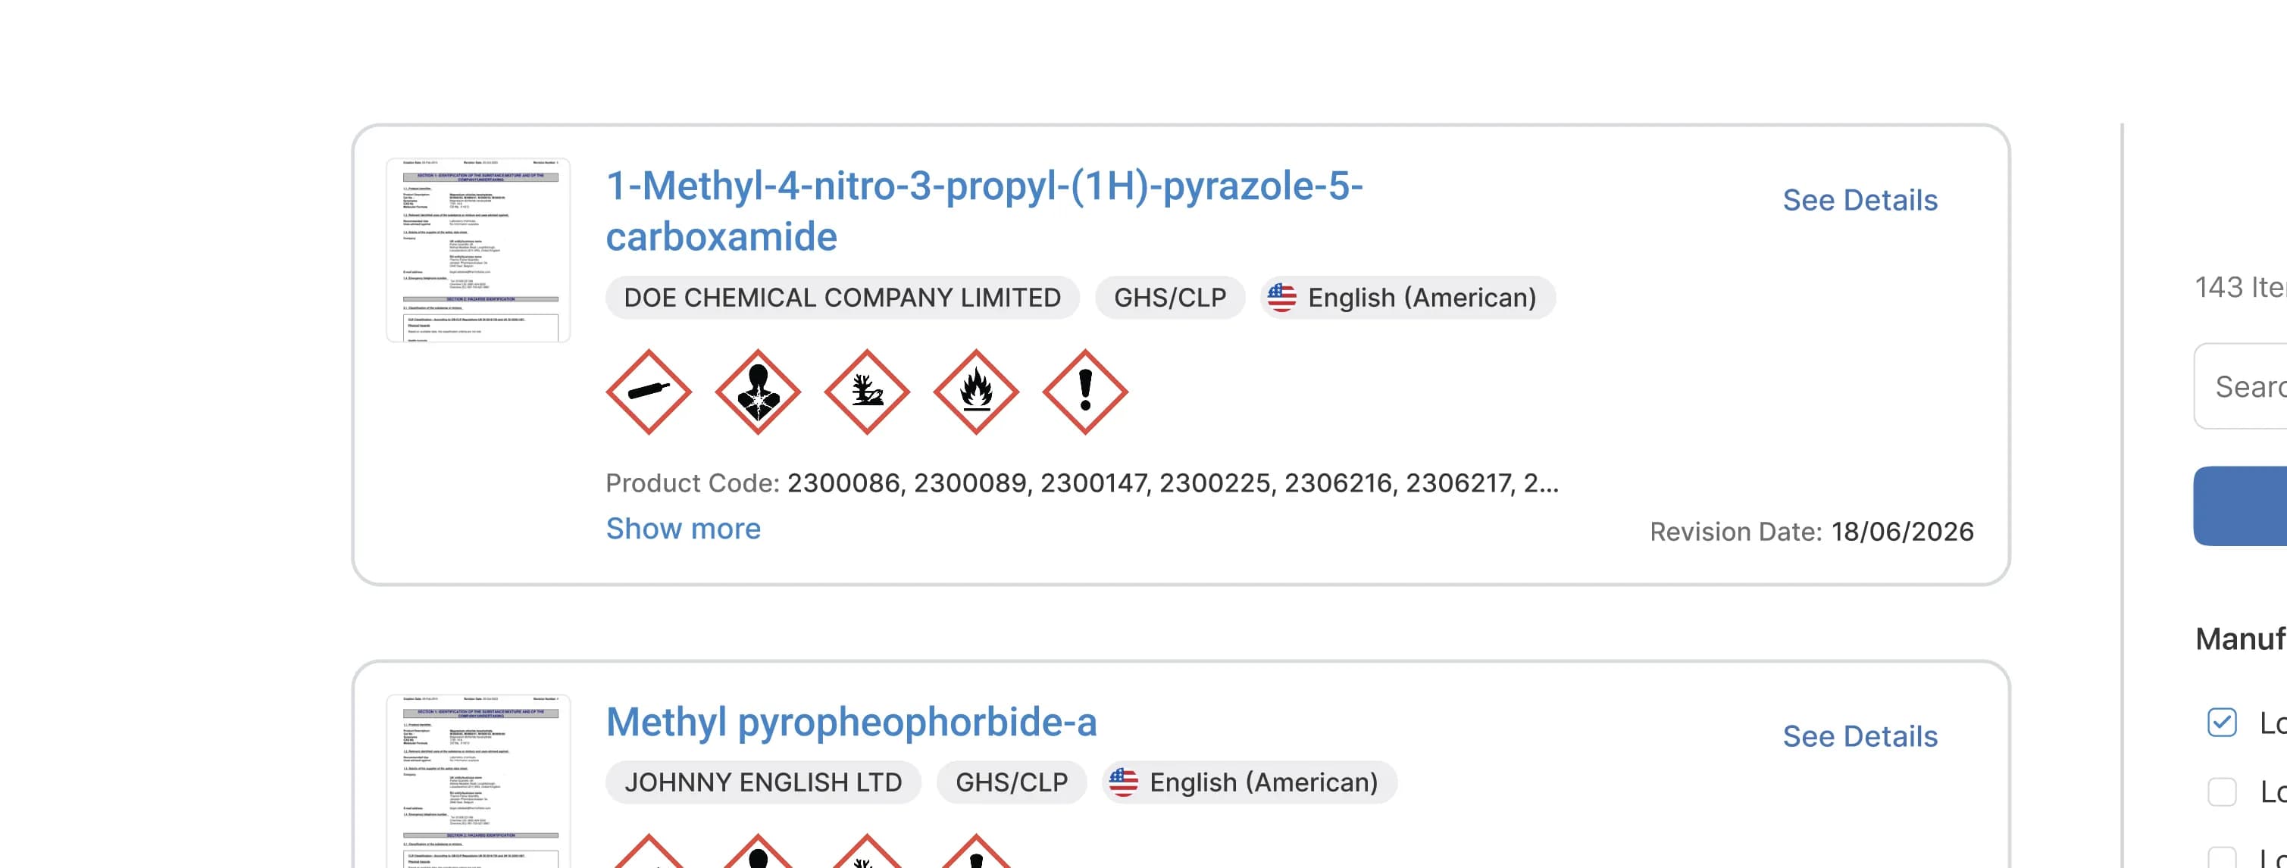Image resolution: width=2287 pixels, height=868 pixels.
Task: Click the blue search button in sidebar
Action: pyautogui.click(x=2255, y=506)
